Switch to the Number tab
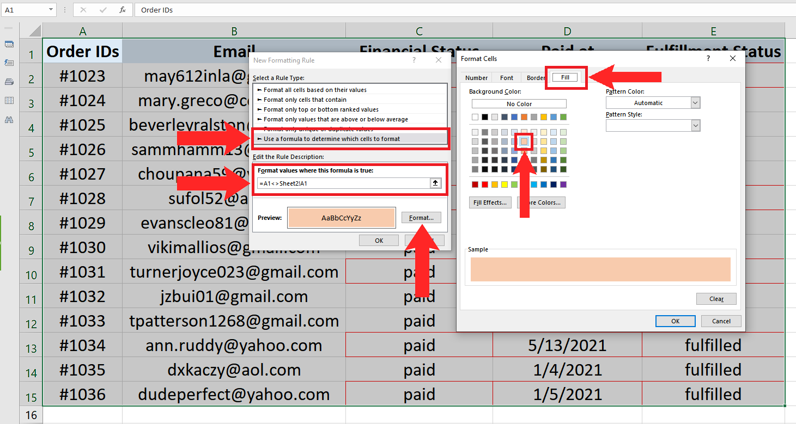 click(476, 77)
